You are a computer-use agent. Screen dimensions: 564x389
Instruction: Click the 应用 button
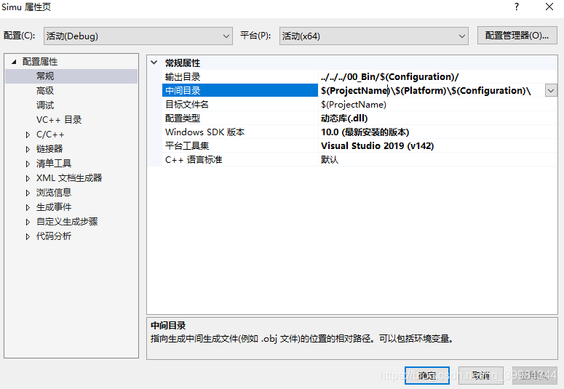coord(534,376)
